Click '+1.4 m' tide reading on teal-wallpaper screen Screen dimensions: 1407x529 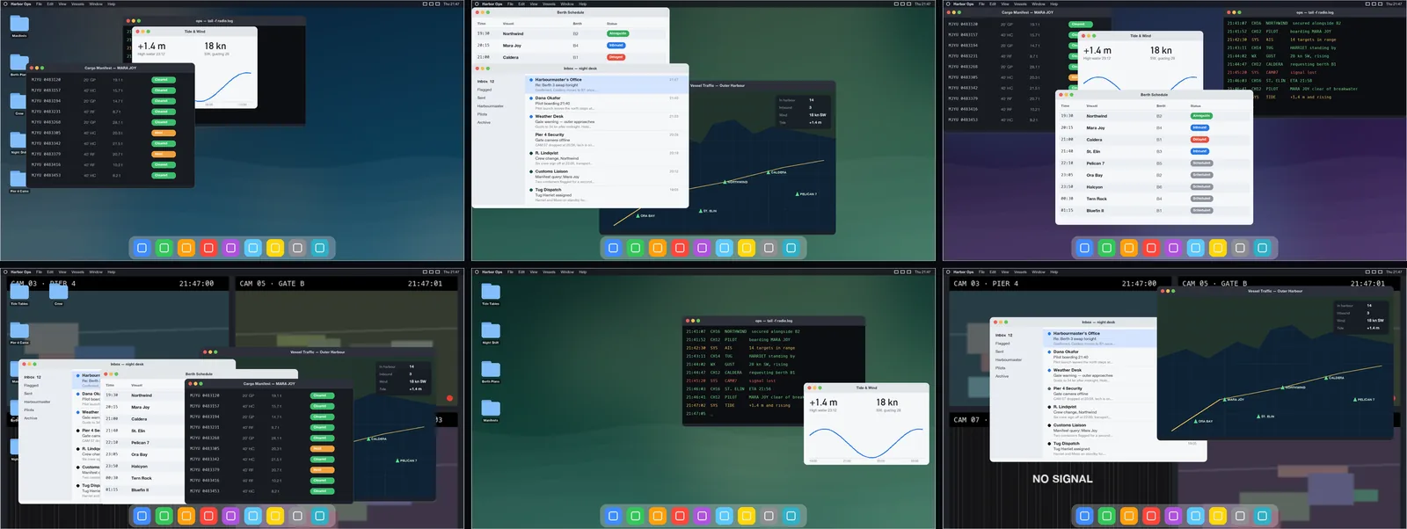coord(824,402)
